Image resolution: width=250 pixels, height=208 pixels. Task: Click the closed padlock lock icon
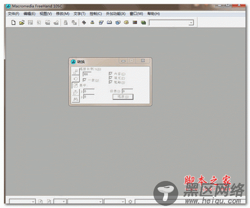(65, 22)
